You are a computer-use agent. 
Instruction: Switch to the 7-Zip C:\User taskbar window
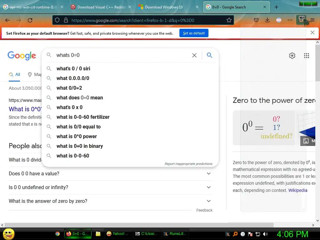click(x=146, y=234)
